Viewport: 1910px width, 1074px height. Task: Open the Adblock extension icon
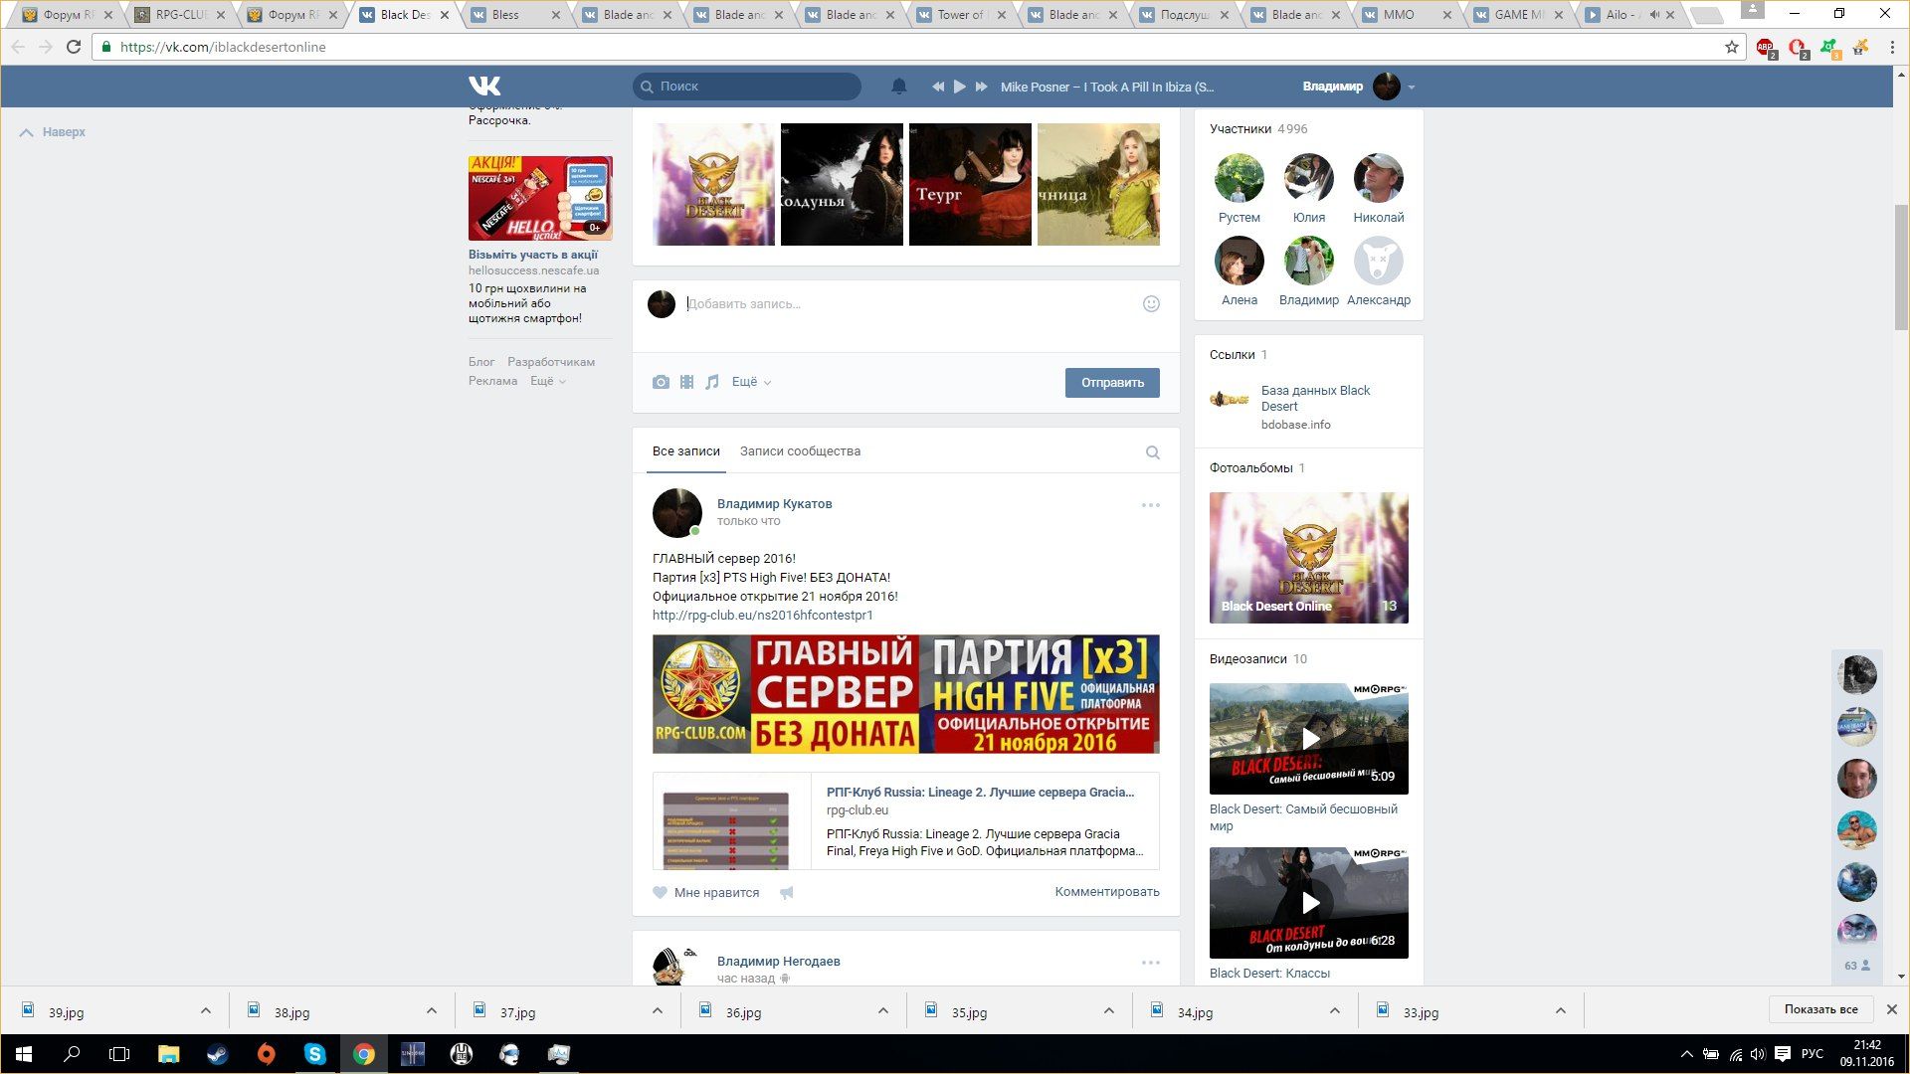point(1766,47)
